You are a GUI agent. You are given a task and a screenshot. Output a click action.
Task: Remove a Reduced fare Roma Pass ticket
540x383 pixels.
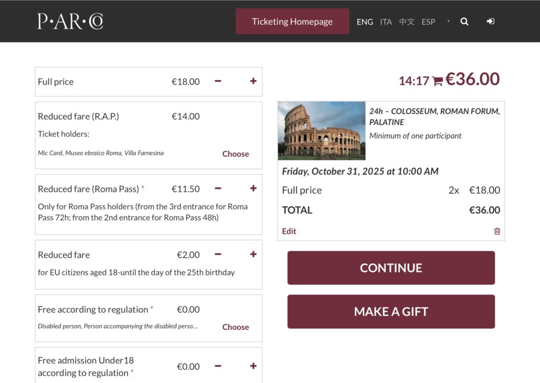(218, 188)
